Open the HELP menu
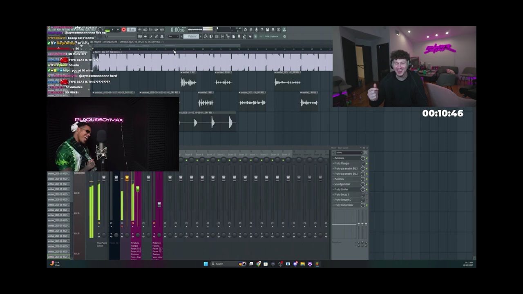 point(94,29)
